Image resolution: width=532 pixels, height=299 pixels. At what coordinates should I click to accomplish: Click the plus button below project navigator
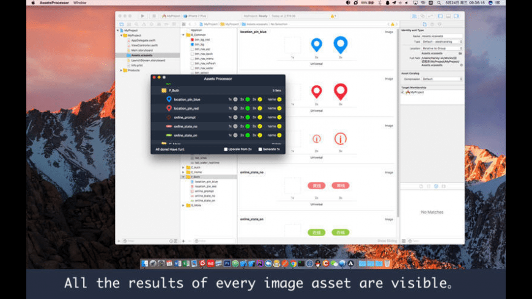tap(119, 241)
